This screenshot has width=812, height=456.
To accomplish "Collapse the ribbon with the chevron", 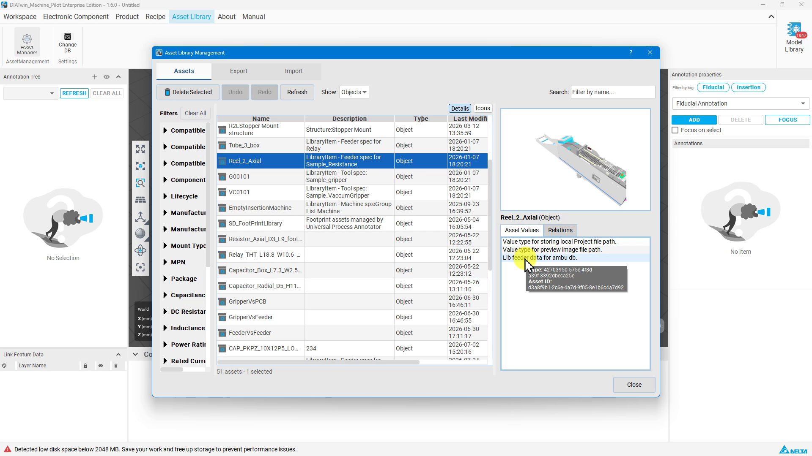I will click(x=771, y=17).
